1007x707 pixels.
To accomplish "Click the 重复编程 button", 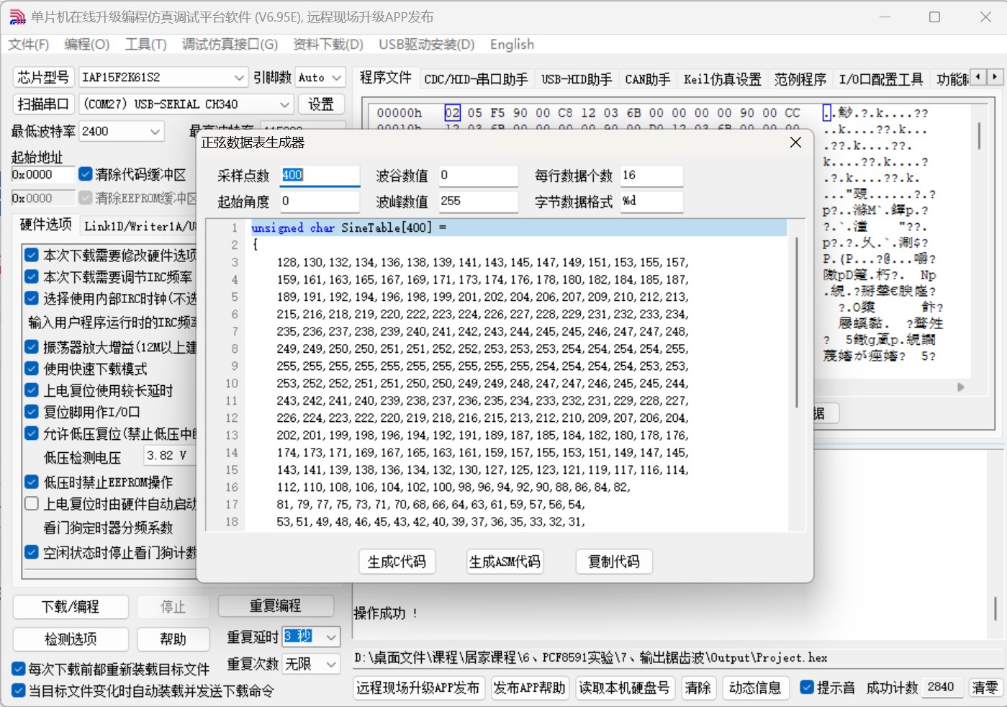I will [276, 606].
